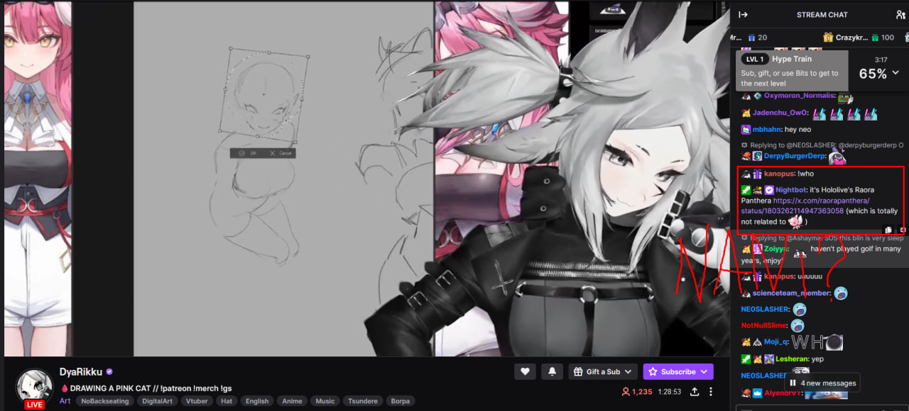Click the emote in NotNullSlime's message
Image resolution: width=909 pixels, height=411 pixels.
(798, 325)
